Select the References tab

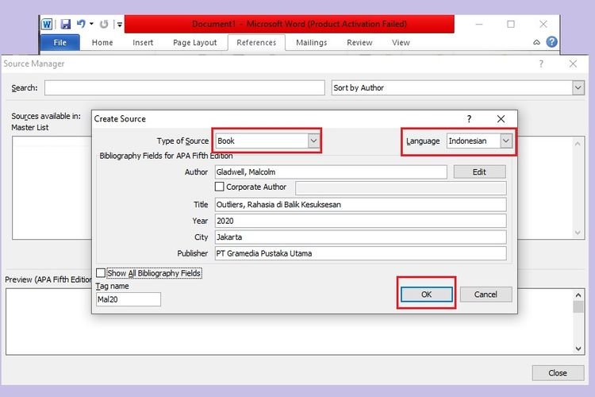pos(256,43)
